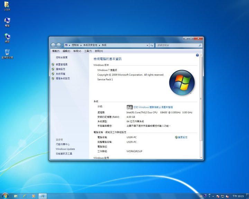Open the address bar history dropdown arrow
The height and width of the screenshot is (199, 249).
tap(147, 45)
